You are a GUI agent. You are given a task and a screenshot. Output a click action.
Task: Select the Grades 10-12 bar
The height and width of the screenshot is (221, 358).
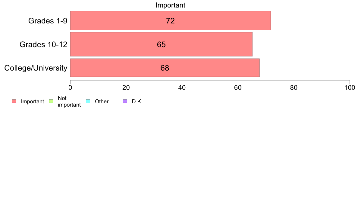pyautogui.click(x=161, y=44)
